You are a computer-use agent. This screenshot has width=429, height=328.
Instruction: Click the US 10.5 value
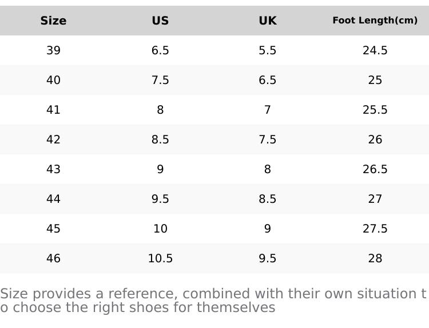160,258
